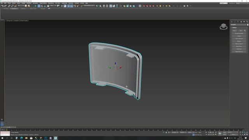The image size is (249, 140).
Task: Toggle the Snaps Toggle button
Action: (x=68, y=6)
